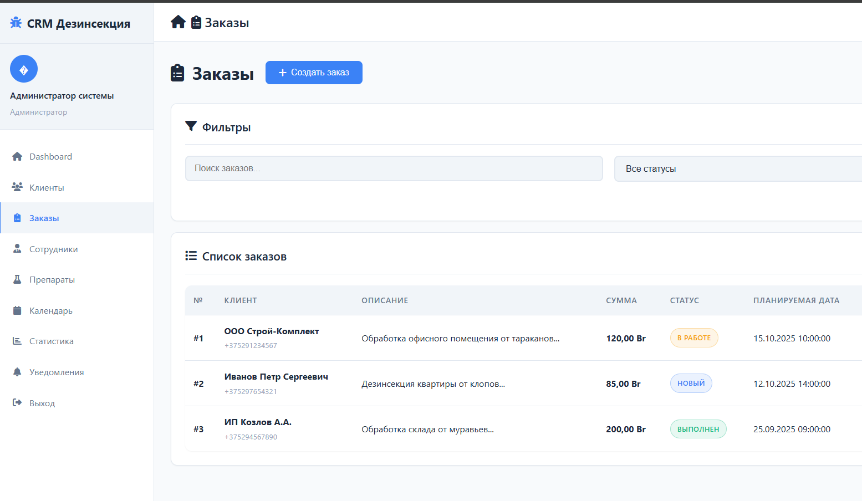
Task: Select the ИП Козлов А.А. client name
Action: point(258,422)
